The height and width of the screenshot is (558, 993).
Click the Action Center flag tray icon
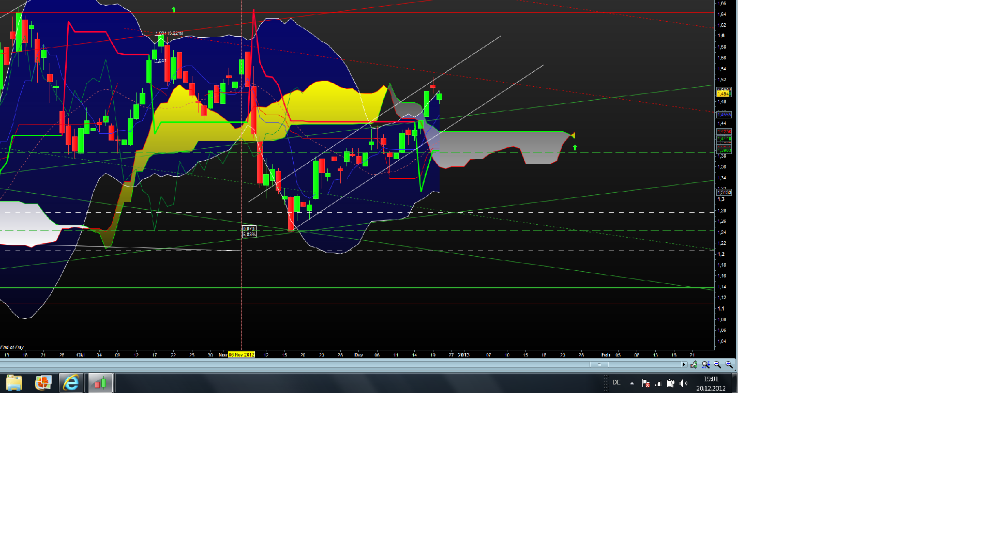tap(645, 383)
